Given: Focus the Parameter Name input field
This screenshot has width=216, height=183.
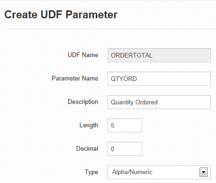Looking at the screenshot, I should coord(159,79).
